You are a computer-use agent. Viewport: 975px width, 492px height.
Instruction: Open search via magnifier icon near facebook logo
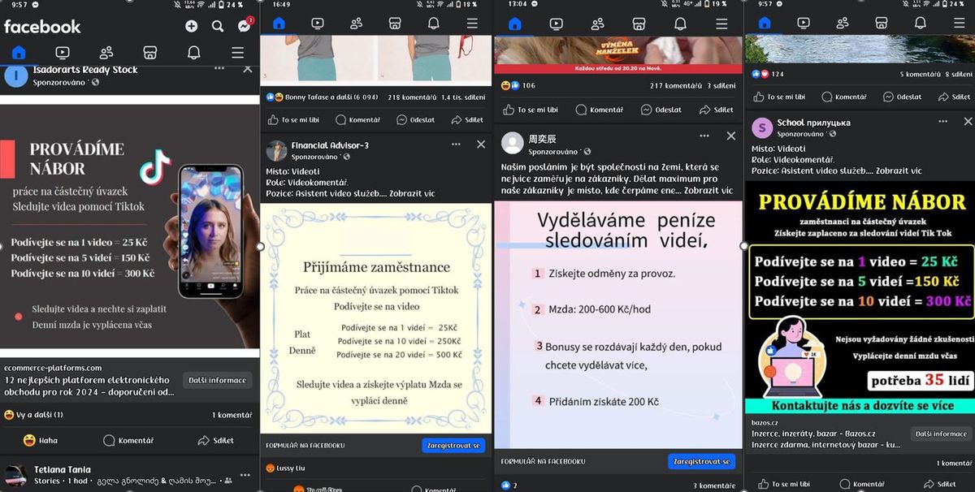[218, 26]
